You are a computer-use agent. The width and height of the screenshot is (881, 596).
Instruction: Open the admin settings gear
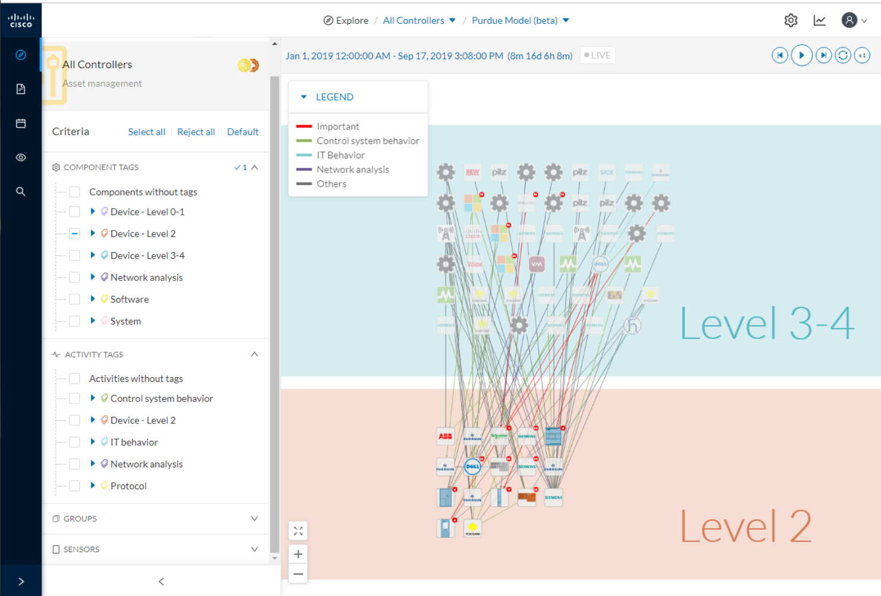[791, 20]
